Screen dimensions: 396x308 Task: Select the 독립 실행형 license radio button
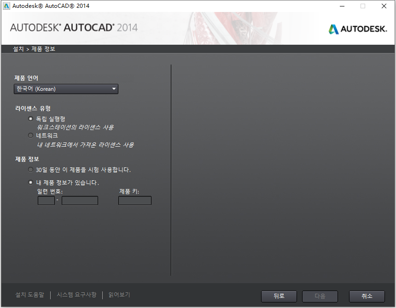[30, 118]
